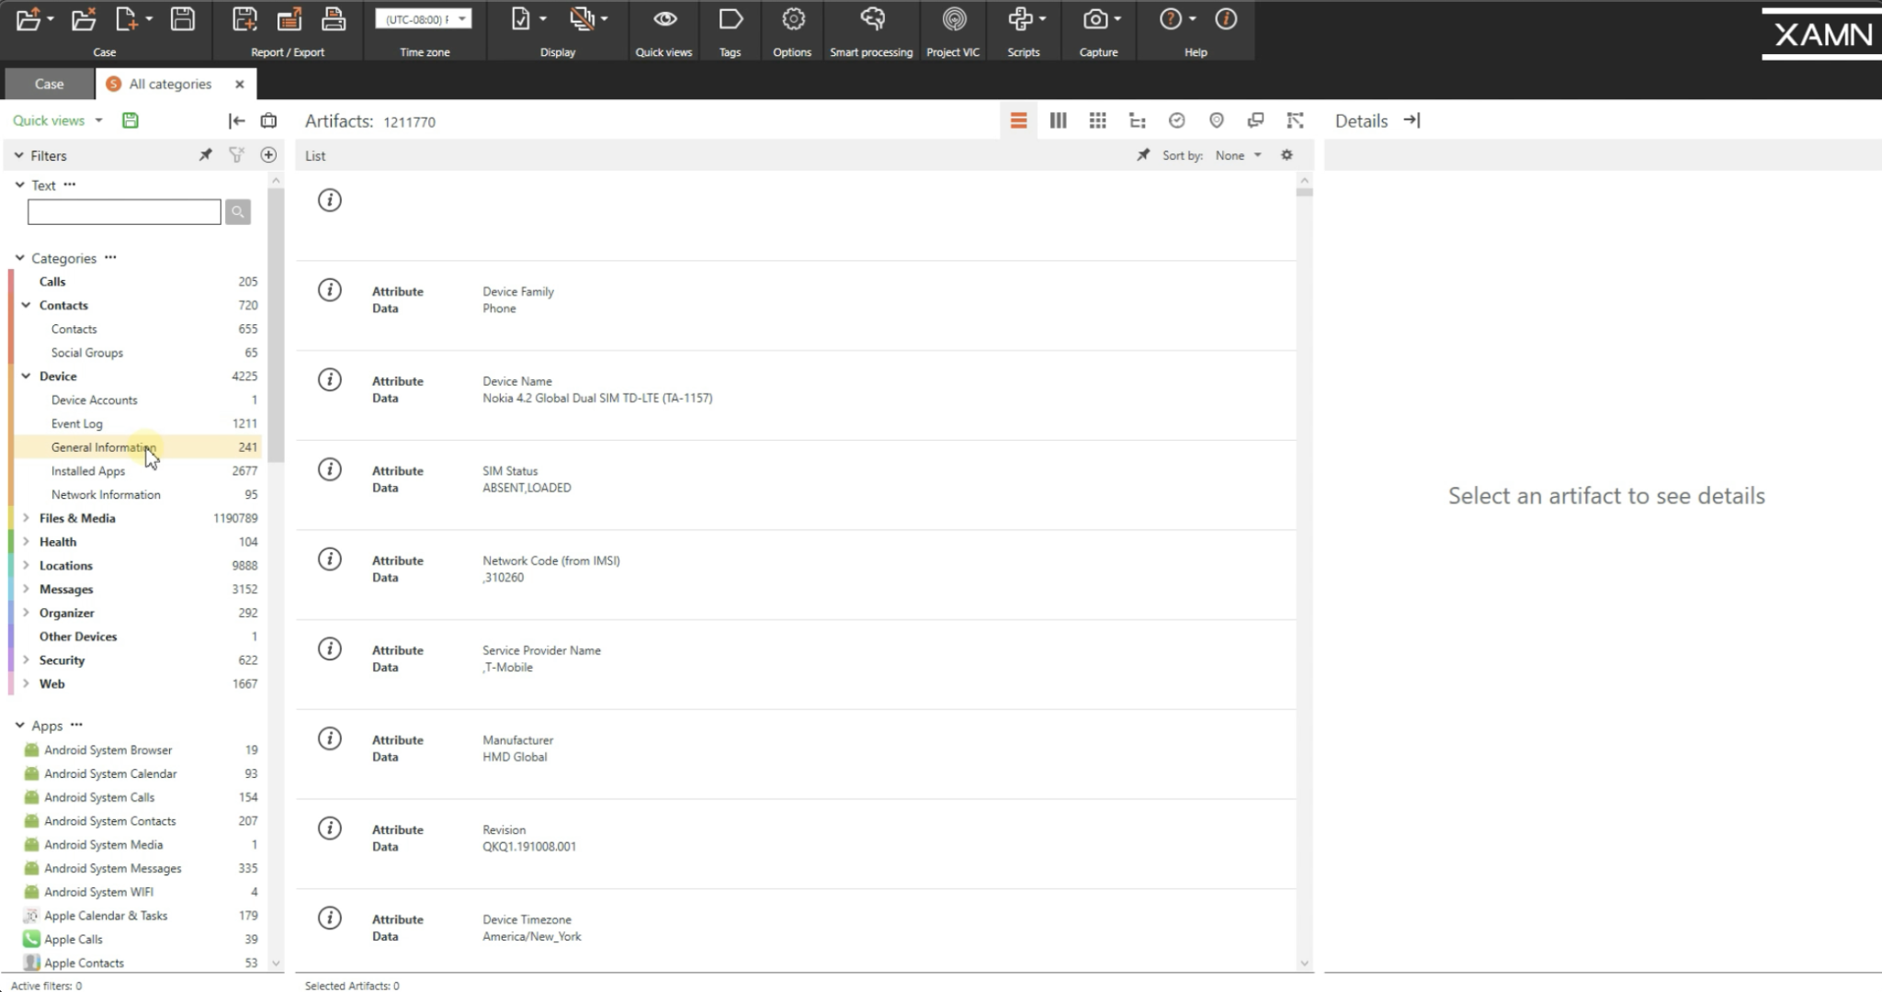The width and height of the screenshot is (1882, 992).
Task: Open the Sort by None dropdown
Action: click(1238, 155)
